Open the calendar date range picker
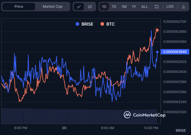Screen dimensions: 191x135 point(157,6)
